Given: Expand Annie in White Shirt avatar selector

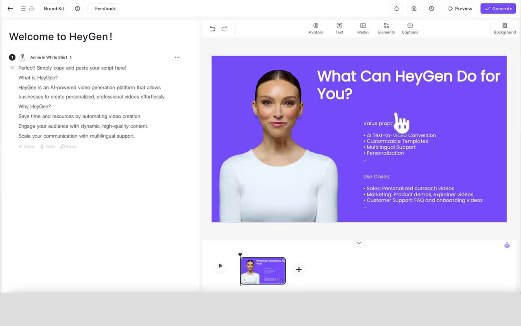Looking at the screenshot, I should pos(51,57).
